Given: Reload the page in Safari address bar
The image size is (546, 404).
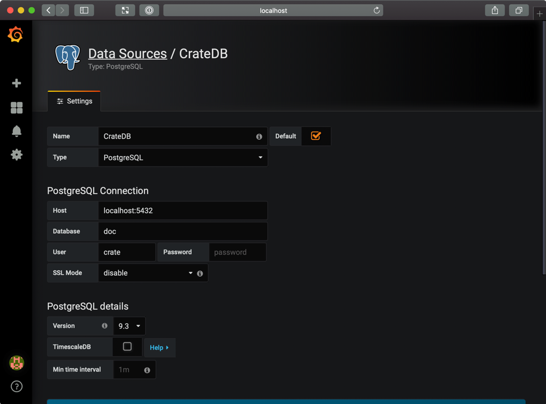Looking at the screenshot, I should 377,10.
